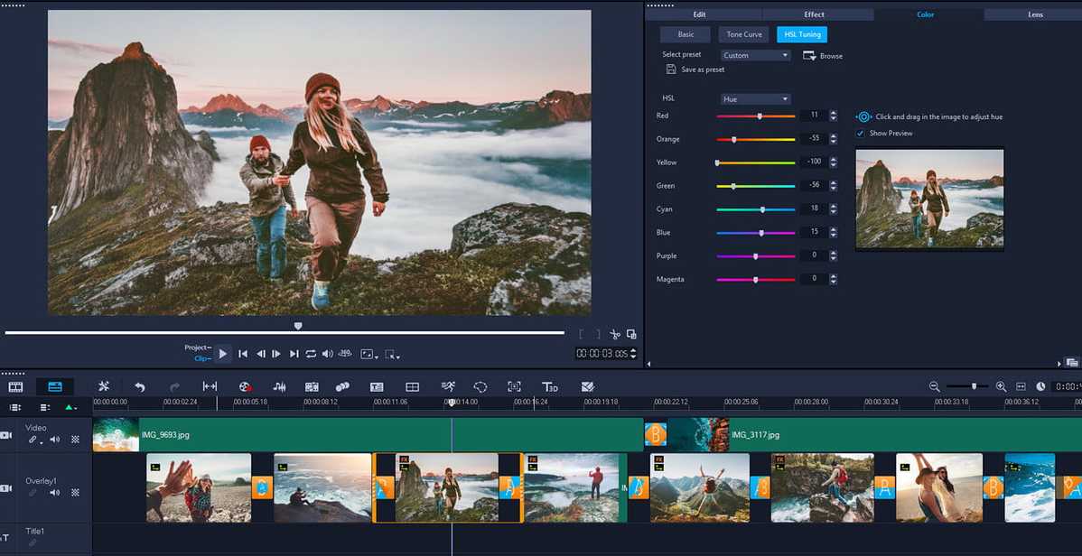Open the Sound Mixer tool

(278, 386)
